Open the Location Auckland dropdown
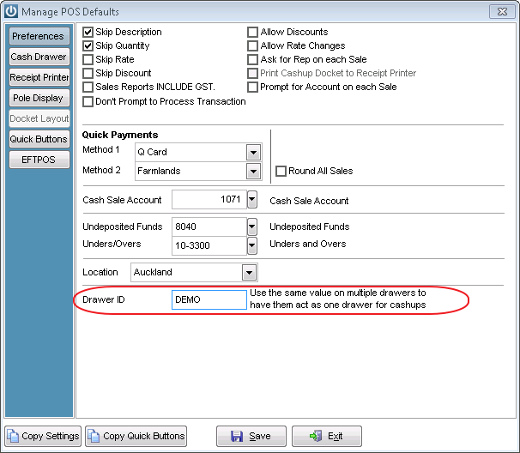Image resolution: width=520 pixels, height=453 pixels. click(250, 273)
